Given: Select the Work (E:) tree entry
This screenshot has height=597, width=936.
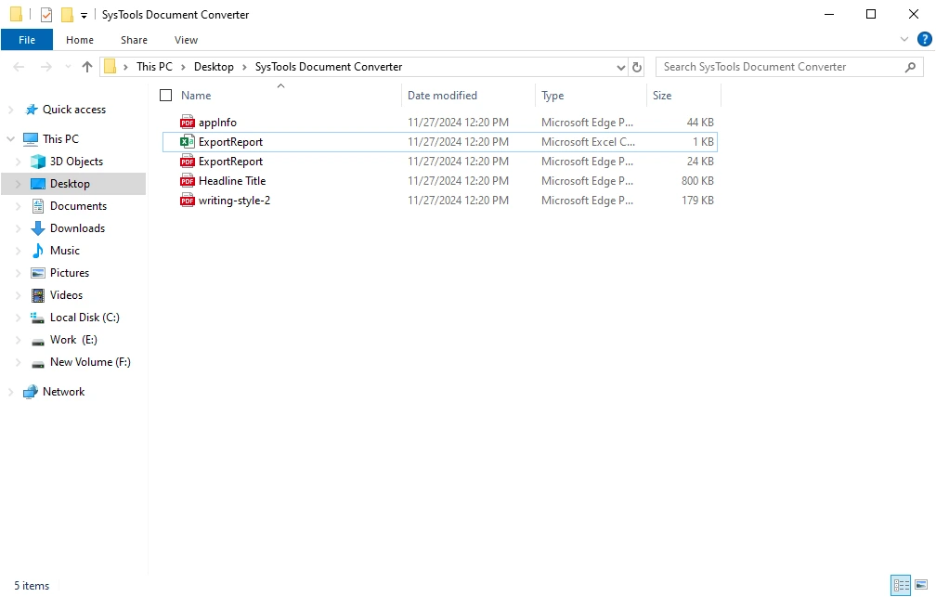Looking at the screenshot, I should pyautogui.click(x=73, y=340).
